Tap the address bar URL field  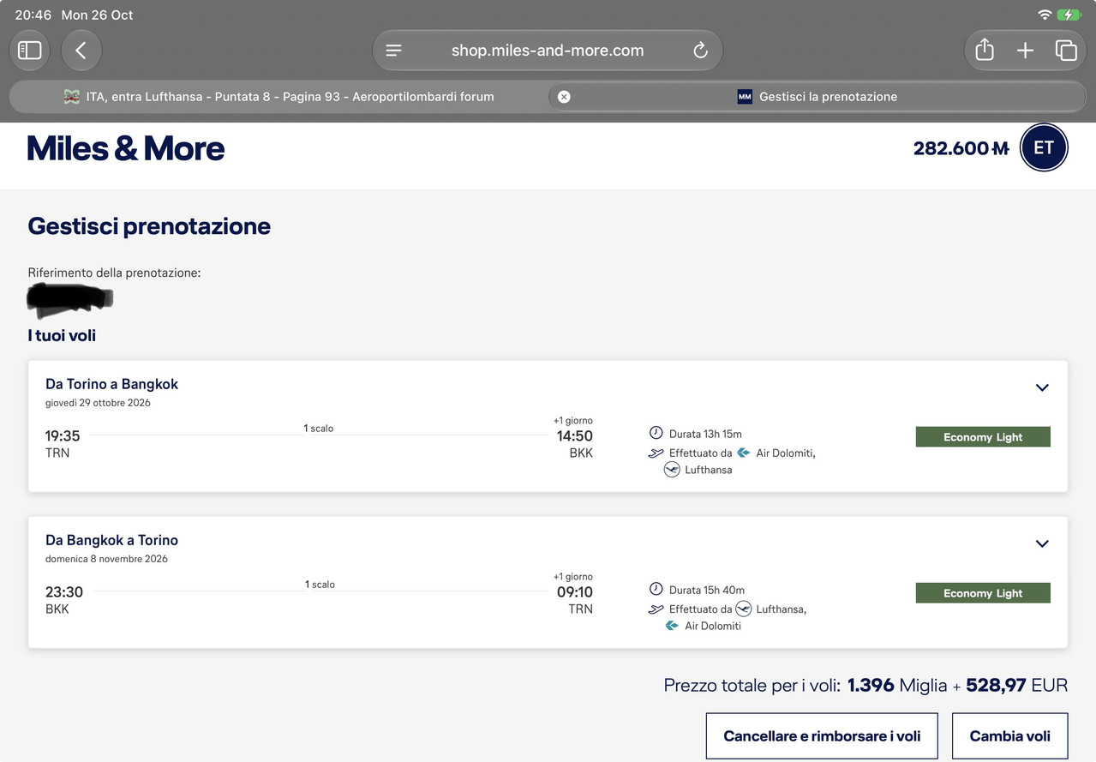pyautogui.click(x=548, y=51)
